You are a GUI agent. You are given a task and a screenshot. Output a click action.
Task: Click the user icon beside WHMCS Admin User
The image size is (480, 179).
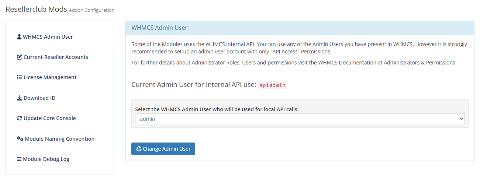19,37
